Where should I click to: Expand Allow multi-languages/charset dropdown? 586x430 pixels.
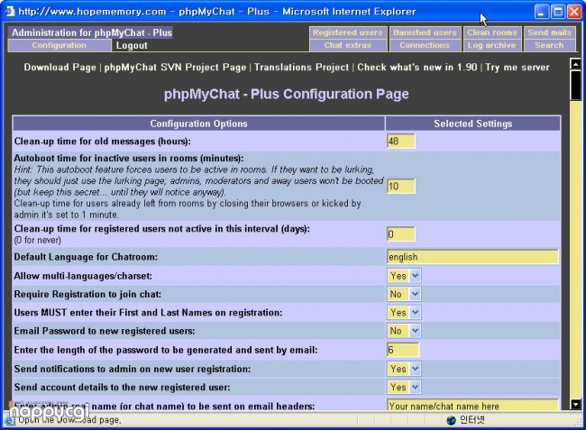[404, 276]
